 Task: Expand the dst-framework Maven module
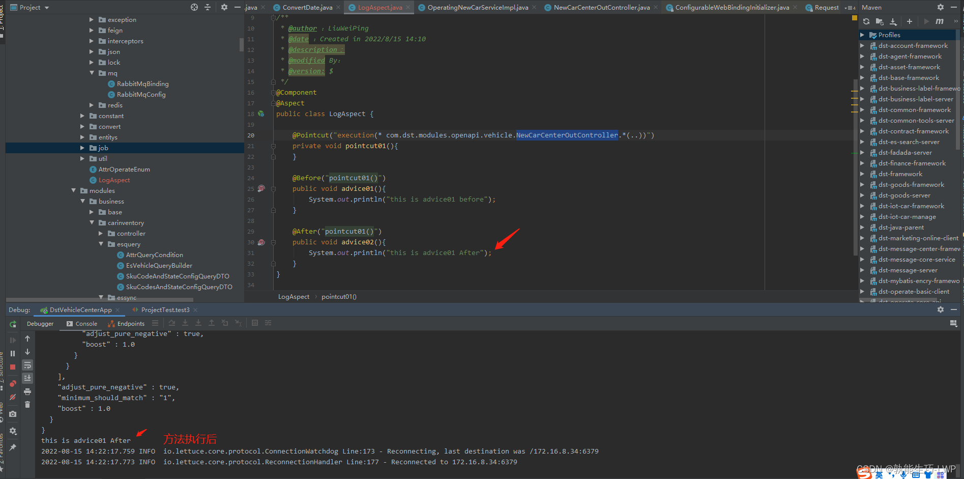862,174
